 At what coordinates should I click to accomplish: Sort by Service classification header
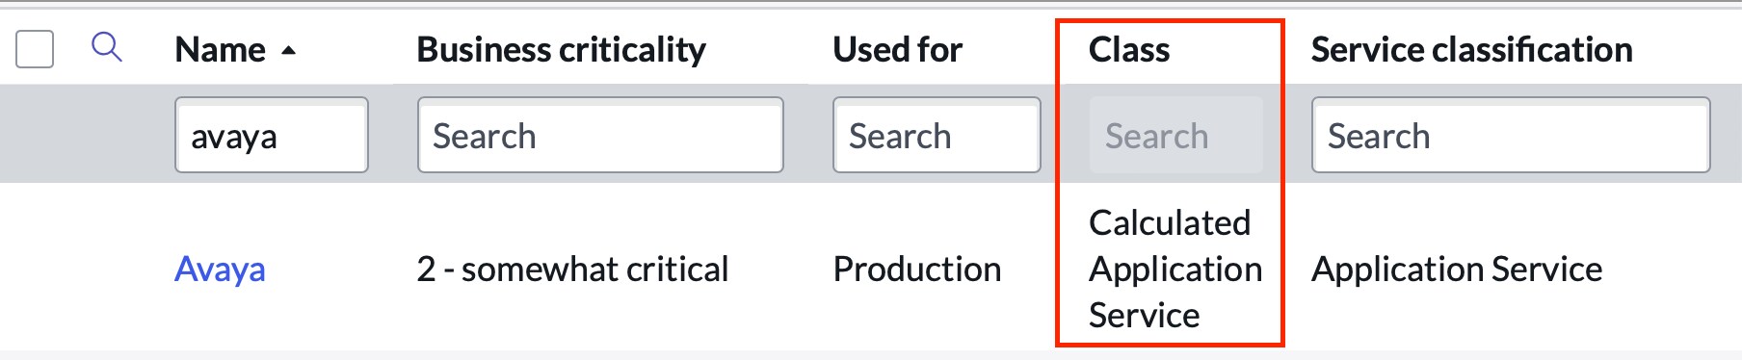click(1472, 49)
